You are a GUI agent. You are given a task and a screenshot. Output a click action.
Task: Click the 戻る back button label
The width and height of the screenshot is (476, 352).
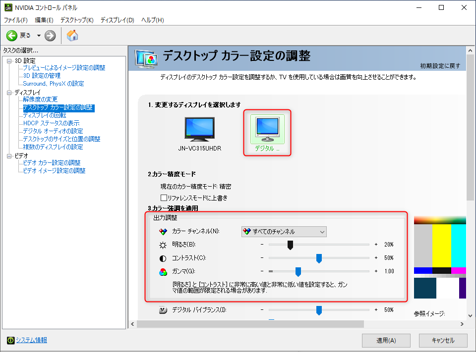(25, 36)
